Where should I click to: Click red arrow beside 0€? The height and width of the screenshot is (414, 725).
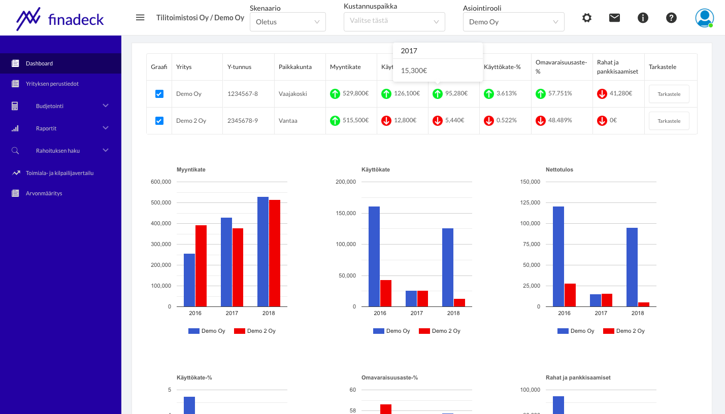coord(602,121)
